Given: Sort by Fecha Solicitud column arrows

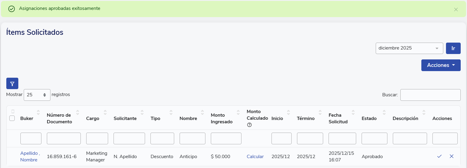Looking at the screenshot, I should coord(353,112).
